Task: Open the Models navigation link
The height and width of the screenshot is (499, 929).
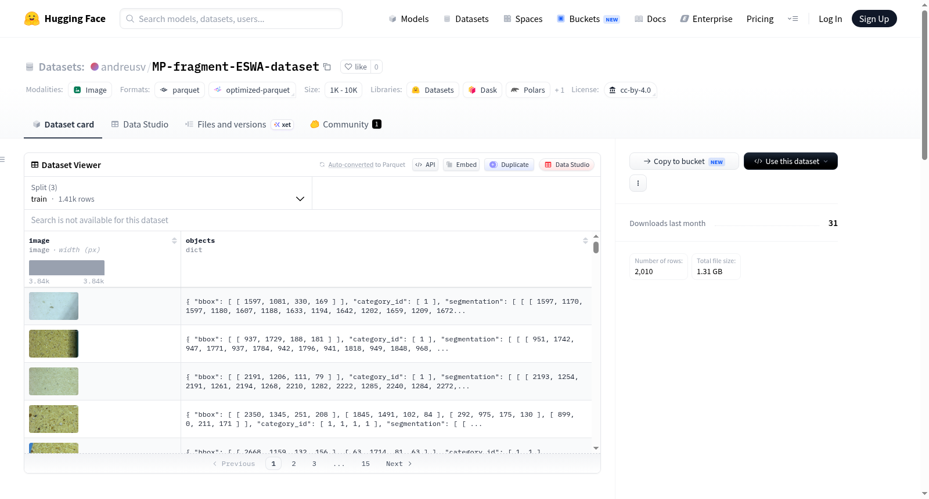Action: tap(409, 19)
